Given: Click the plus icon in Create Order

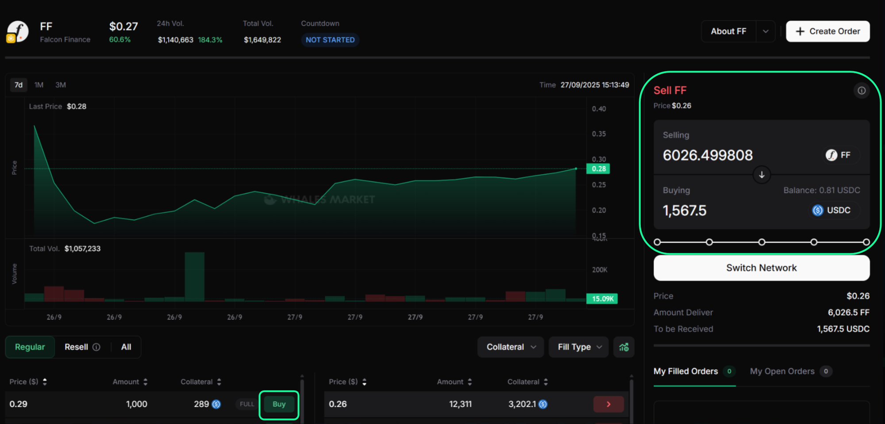Looking at the screenshot, I should tap(800, 31).
